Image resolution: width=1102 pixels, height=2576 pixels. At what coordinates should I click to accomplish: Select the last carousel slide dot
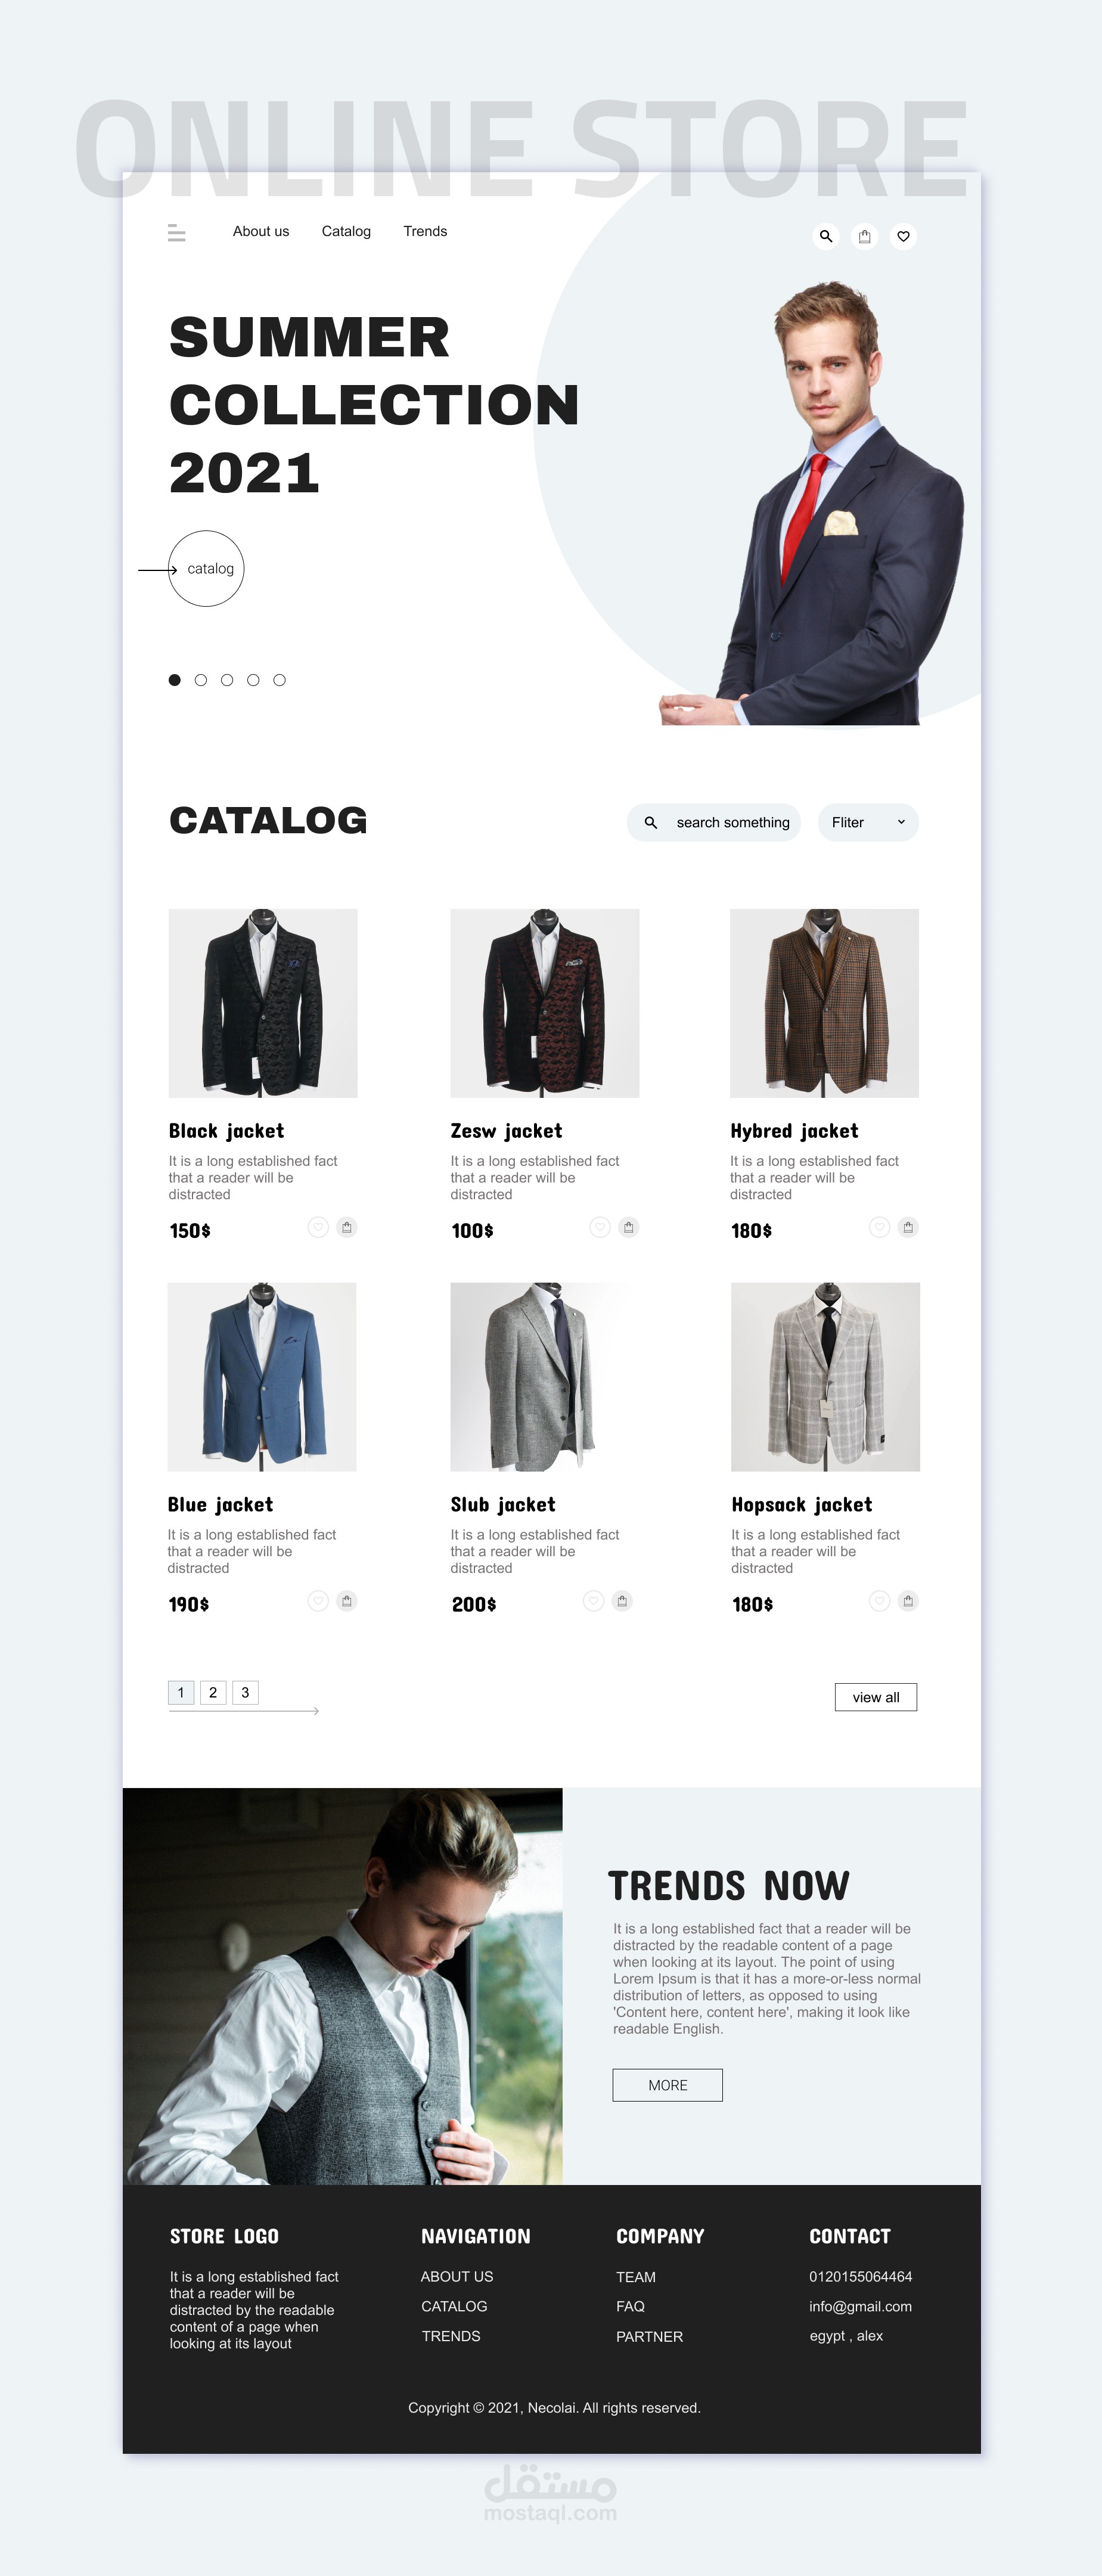pos(280,680)
